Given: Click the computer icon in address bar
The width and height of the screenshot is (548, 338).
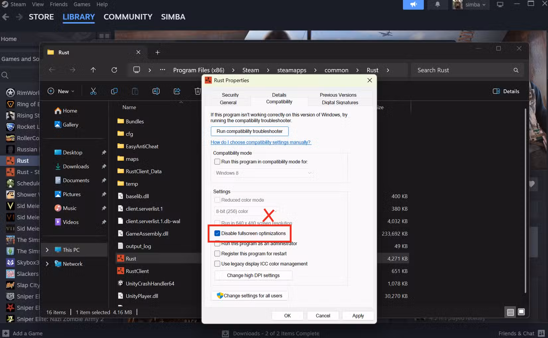Looking at the screenshot, I should (x=137, y=70).
